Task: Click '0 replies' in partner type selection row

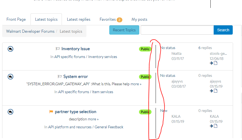Action: pyautogui.click(x=205, y=111)
